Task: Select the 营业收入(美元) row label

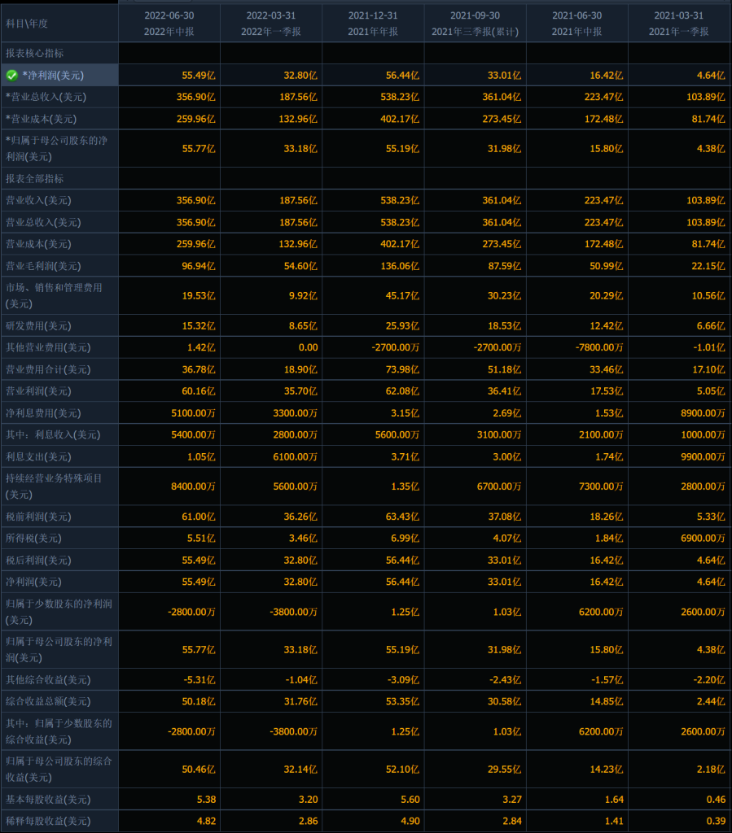Action: point(38,200)
